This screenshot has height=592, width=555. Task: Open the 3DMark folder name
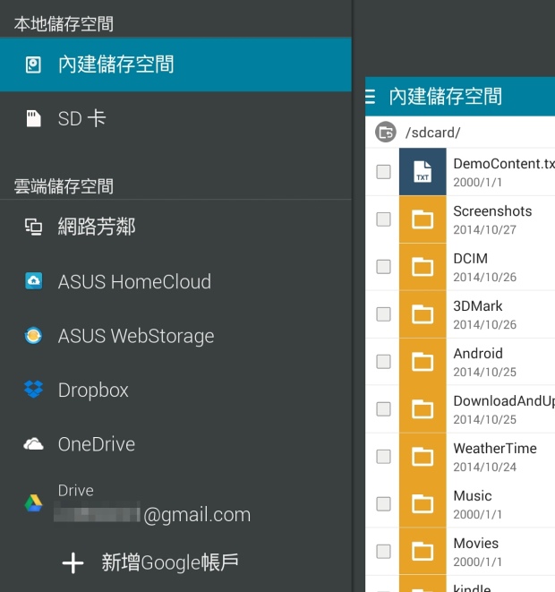(478, 306)
